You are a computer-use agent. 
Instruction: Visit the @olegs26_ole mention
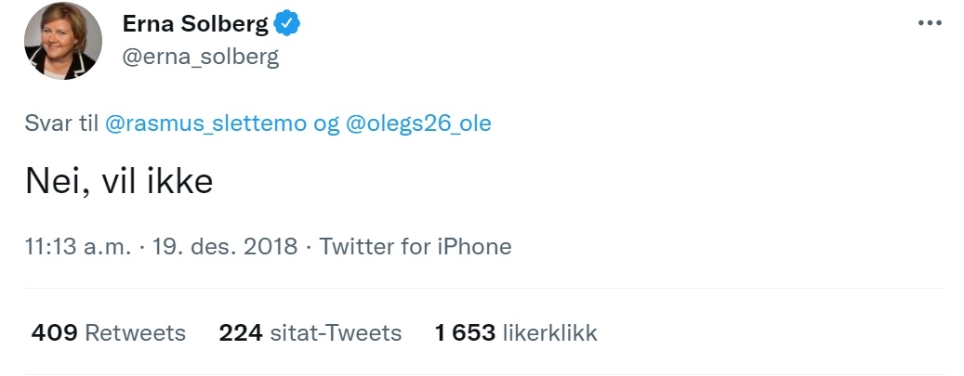(x=417, y=123)
